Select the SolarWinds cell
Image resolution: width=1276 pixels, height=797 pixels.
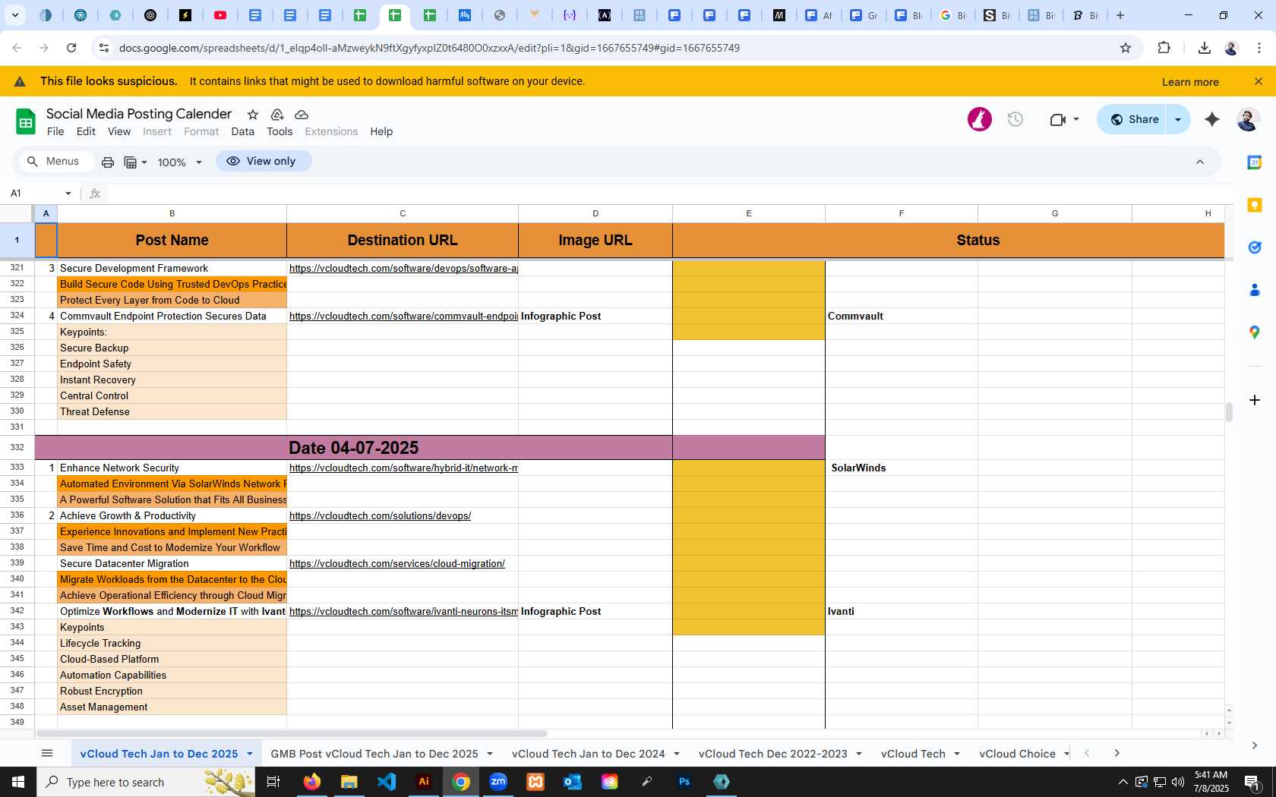point(901,468)
